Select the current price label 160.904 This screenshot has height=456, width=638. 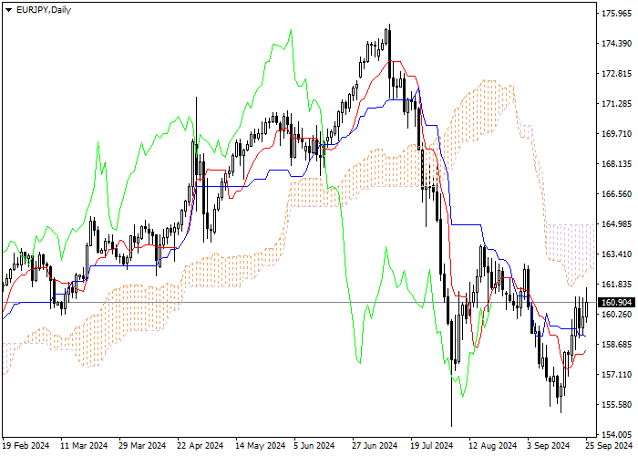click(x=616, y=303)
